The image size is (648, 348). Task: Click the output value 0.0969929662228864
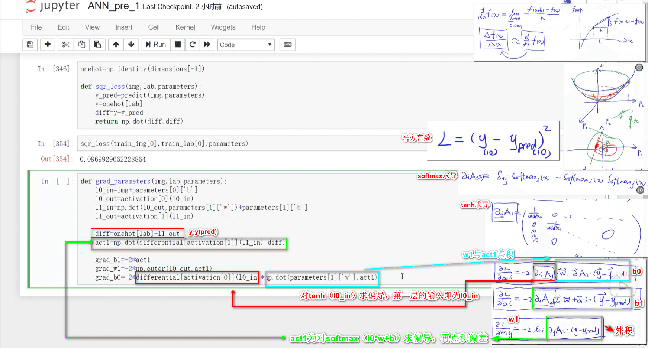click(x=113, y=159)
